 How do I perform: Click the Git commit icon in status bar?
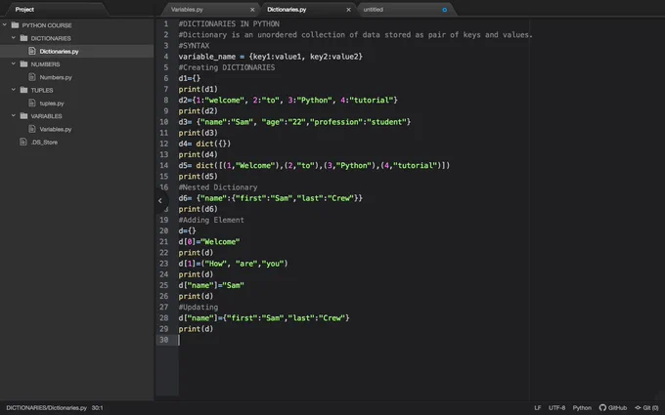pos(638,408)
